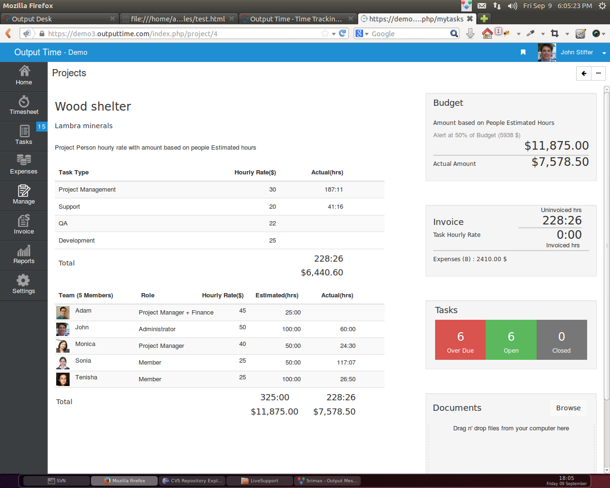The width and height of the screenshot is (610, 488).
Task: Open LiveSupport window from taskbar
Action: click(260, 480)
